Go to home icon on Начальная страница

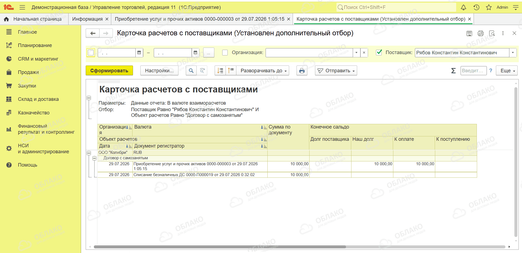click(7, 19)
